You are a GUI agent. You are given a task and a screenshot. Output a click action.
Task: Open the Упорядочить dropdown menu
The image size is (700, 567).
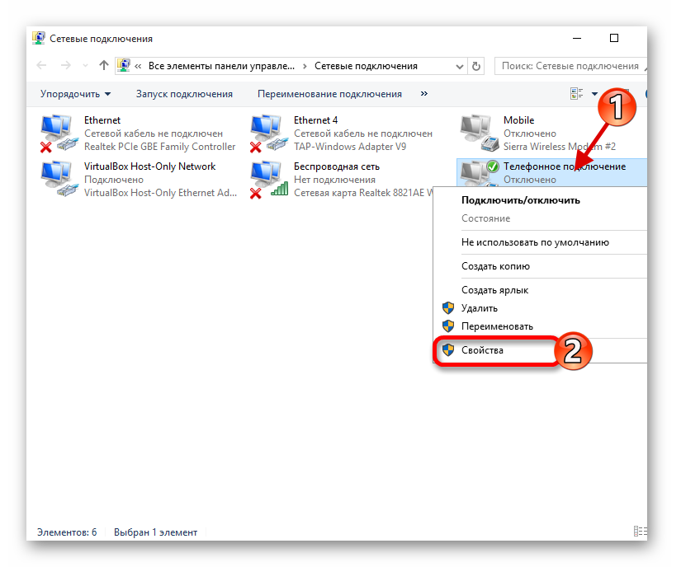pos(75,94)
